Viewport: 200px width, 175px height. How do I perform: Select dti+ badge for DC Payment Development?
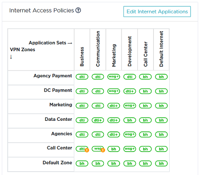[129, 91]
